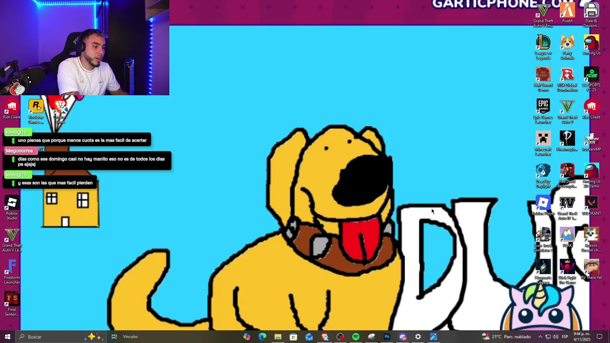This screenshot has width=610, height=343.
Task: Open Among Us 3D Demo shortcut
Action: pos(591,175)
